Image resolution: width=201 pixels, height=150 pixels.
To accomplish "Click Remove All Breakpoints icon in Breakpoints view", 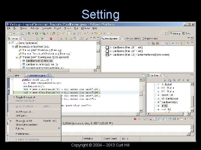I will click(153, 43).
